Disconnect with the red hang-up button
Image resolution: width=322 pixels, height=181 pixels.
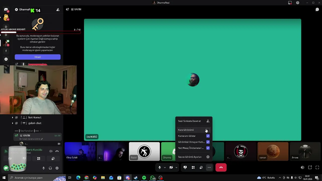[x=221, y=167]
